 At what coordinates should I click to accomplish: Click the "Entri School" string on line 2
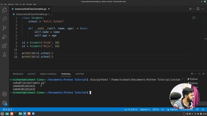[53, 22]
